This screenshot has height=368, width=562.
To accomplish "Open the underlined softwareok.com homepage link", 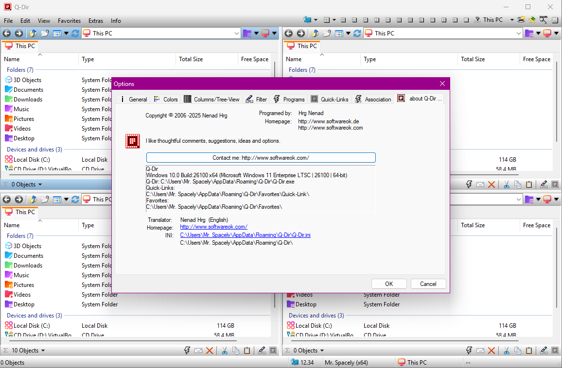I will coord(213,227).
